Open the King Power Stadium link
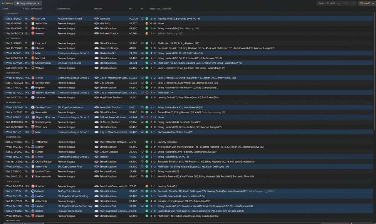Image resolution: width=376 pixels, height=224 pixels. 111,98
